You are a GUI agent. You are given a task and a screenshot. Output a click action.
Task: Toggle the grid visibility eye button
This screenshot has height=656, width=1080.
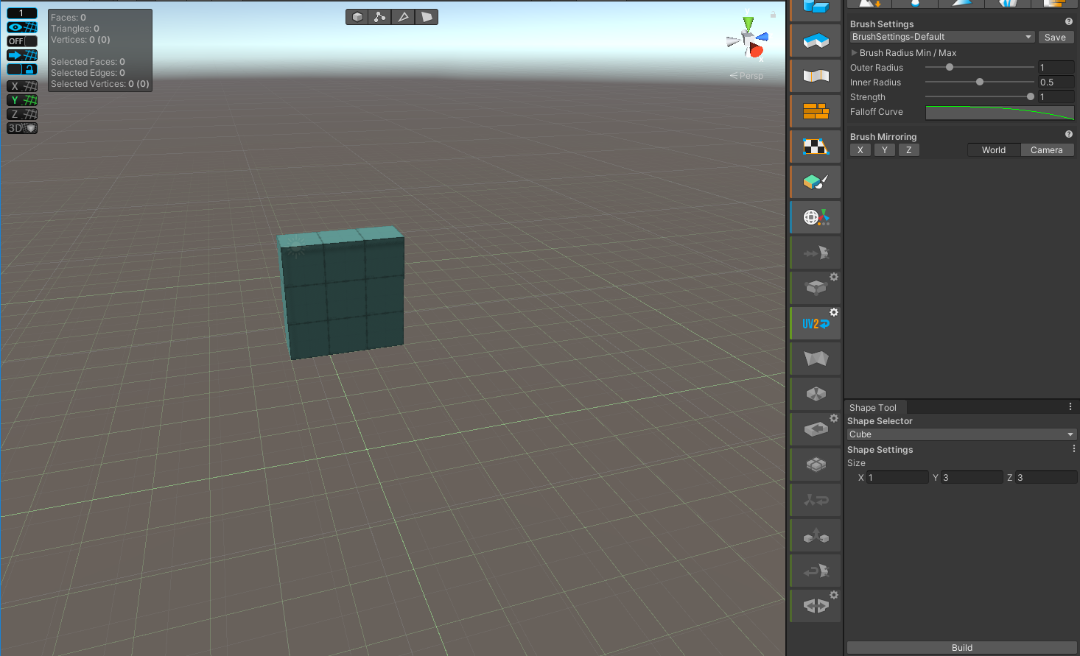coord(22,27)
